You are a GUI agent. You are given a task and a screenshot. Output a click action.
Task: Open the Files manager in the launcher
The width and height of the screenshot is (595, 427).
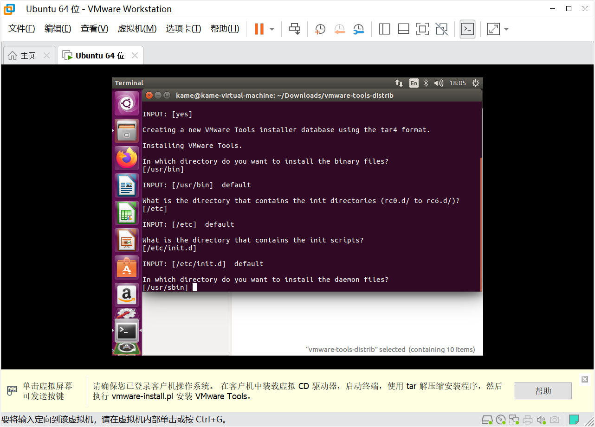(x=127, y=131)
